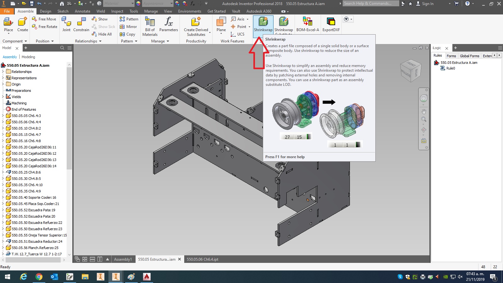Enable Free Rotate mode

44,26
